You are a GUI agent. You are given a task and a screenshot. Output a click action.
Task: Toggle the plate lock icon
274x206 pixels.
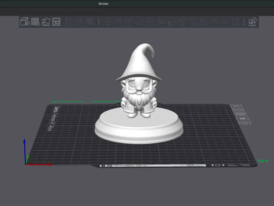(242, 118)
